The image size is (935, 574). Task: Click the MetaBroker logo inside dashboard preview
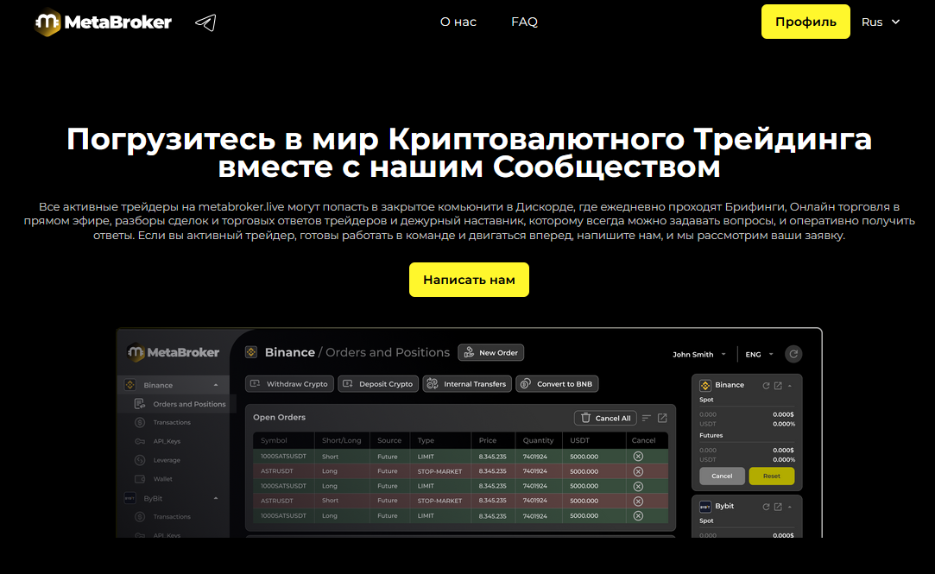(174, 352)
